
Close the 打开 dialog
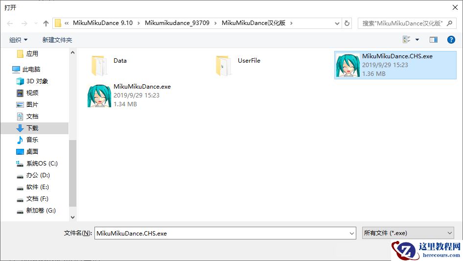pos(455,7)
